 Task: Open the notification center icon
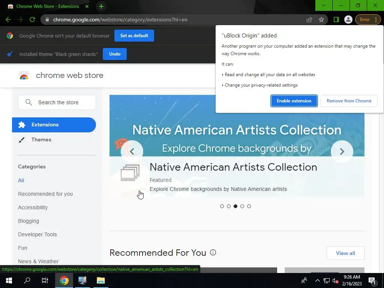pyautogui.click(x=372, y=280)
